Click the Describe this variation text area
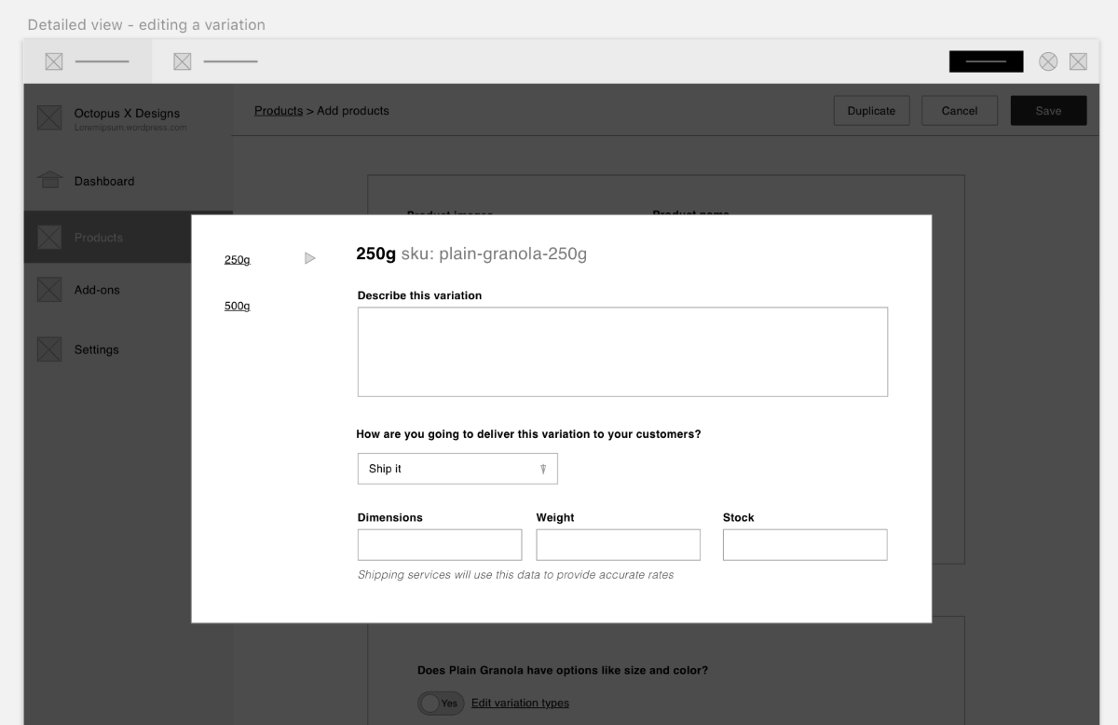The image size is (1118, 725). coord(622,352)
